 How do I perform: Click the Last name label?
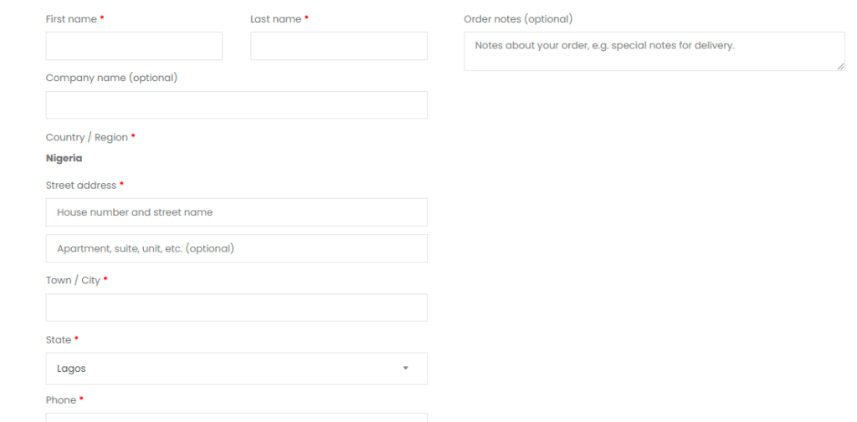point(276,19)
